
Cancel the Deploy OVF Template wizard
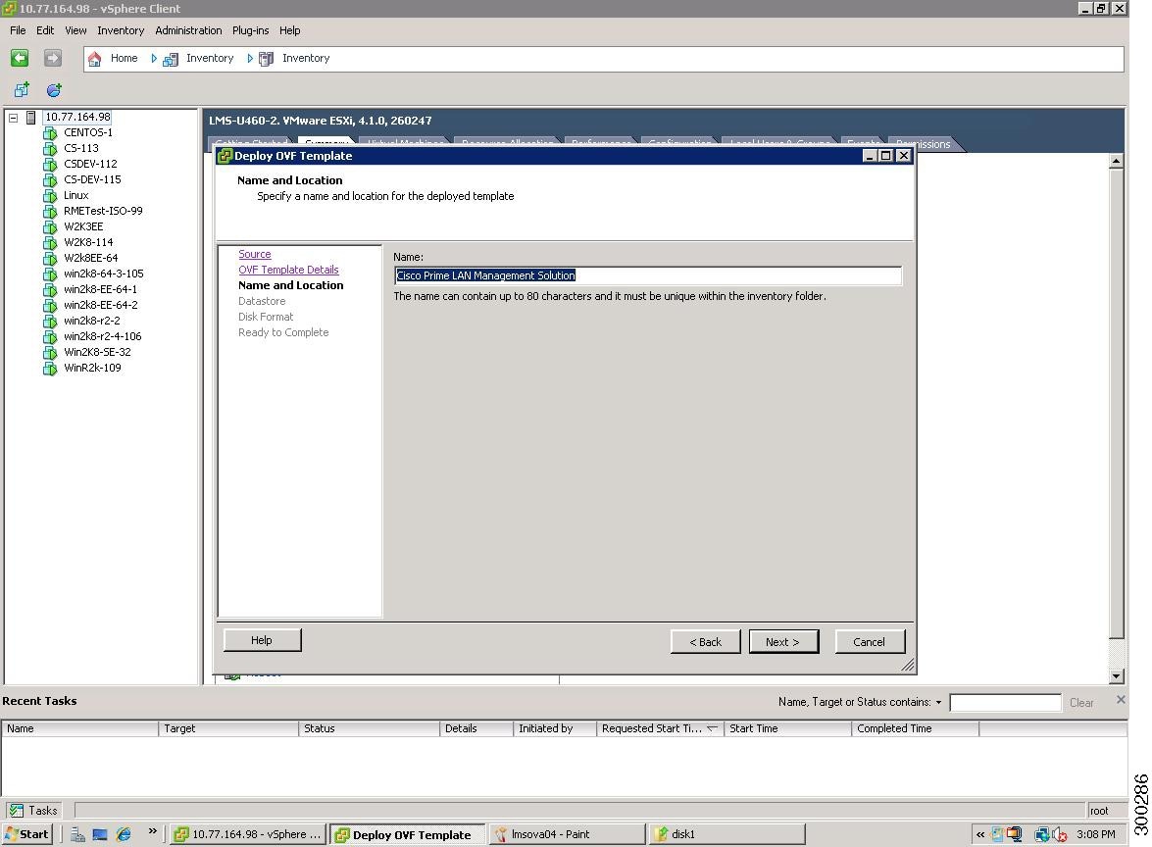point(869,642)
